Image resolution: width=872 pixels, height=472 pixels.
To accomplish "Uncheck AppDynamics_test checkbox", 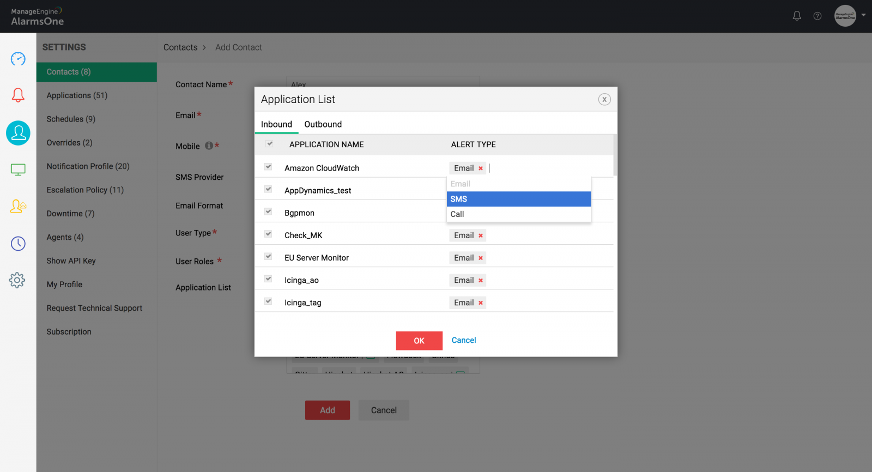I will pos(268,189).
